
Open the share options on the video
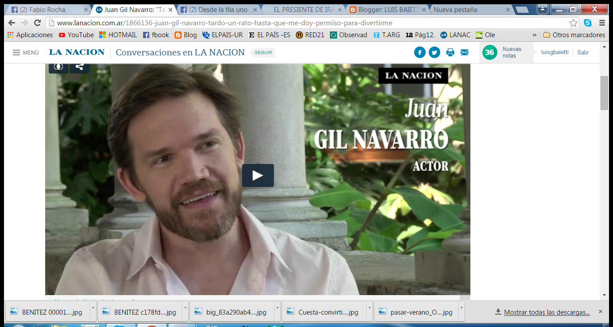point(80,67)
